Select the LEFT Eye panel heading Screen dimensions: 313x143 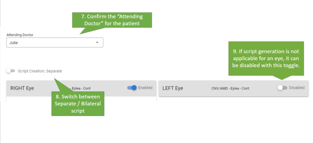(173, 88)
